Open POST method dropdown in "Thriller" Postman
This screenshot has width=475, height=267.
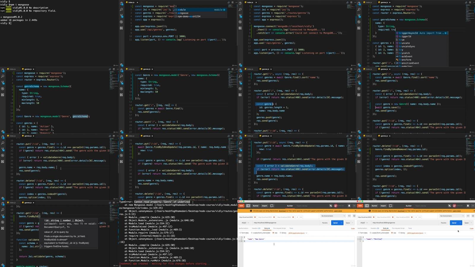[364, 223]
